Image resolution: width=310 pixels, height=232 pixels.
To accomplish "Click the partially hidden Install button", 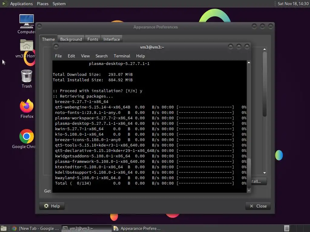I will coord(259,181).
